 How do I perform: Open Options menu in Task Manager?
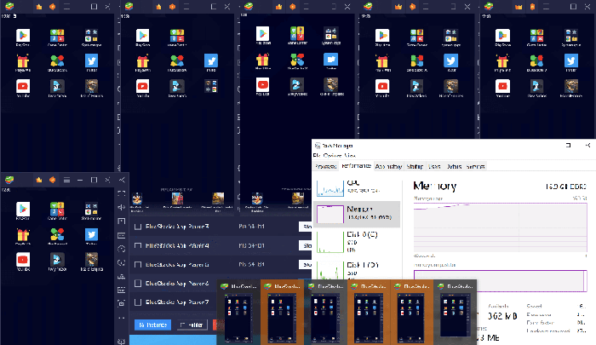[332, 155]
